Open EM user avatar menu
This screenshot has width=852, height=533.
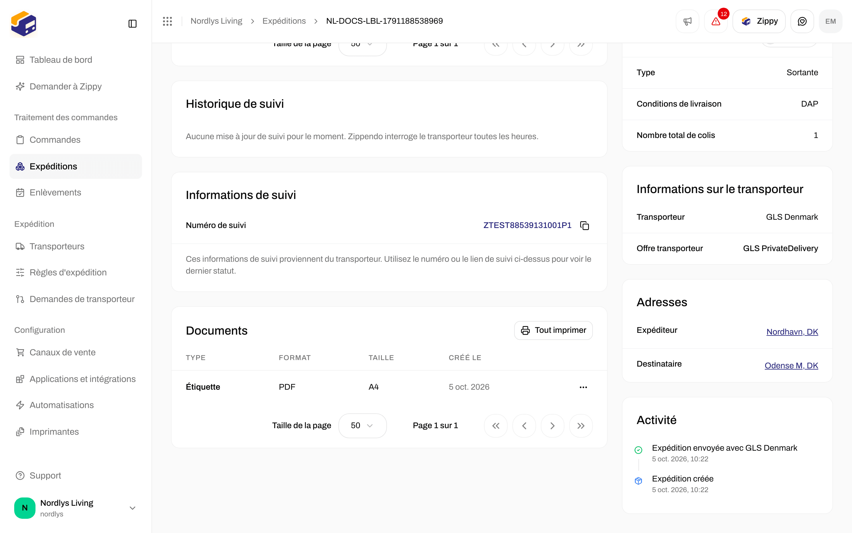(830, 21)
